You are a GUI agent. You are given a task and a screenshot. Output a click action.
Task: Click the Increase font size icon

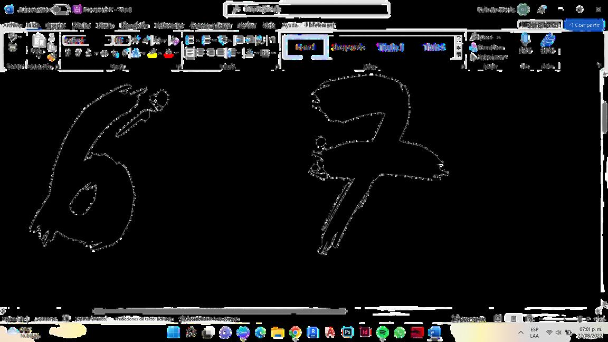click(136, 40)
